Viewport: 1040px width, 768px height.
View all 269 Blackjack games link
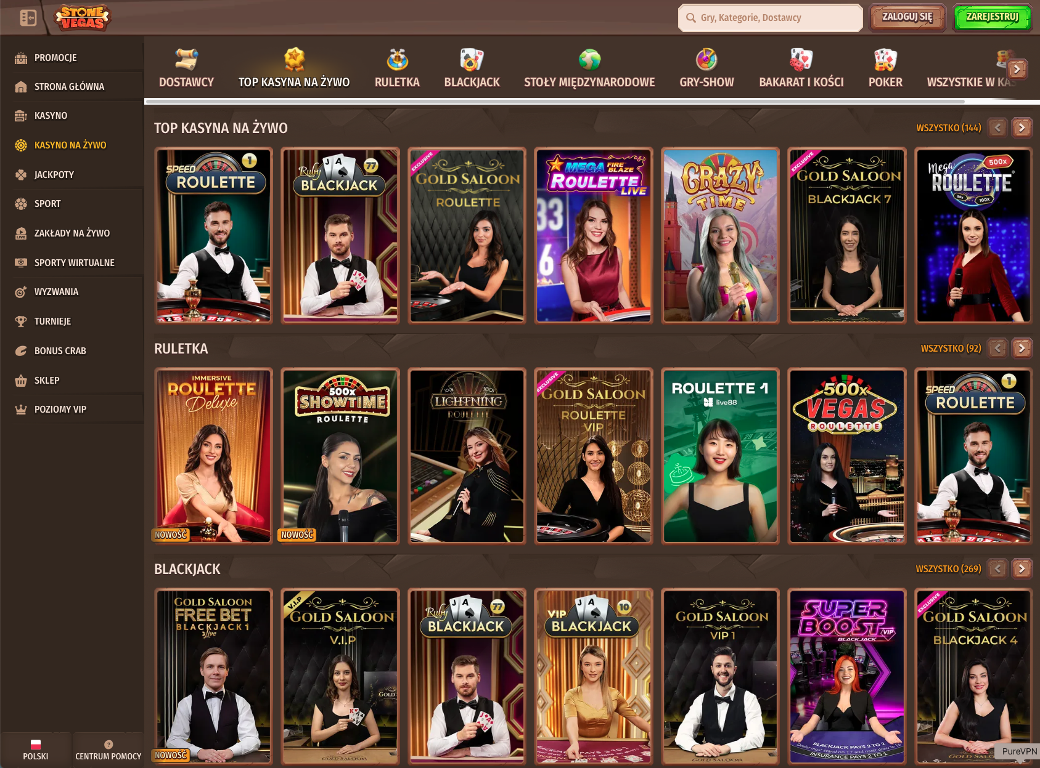(948, 568)
